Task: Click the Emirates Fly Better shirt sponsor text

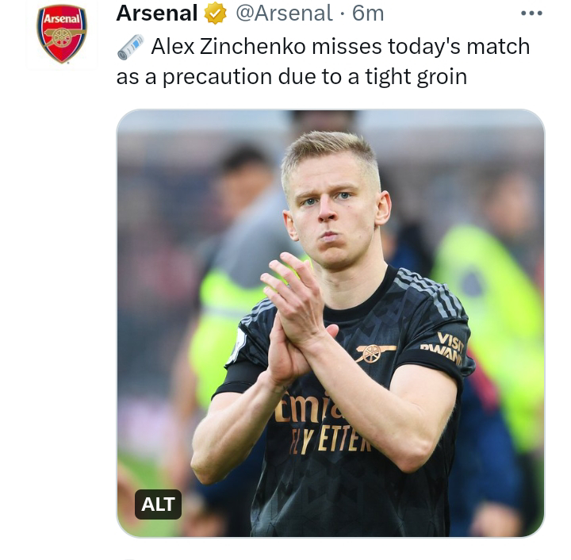Action: pyautogui.click(x=322, y=424)
